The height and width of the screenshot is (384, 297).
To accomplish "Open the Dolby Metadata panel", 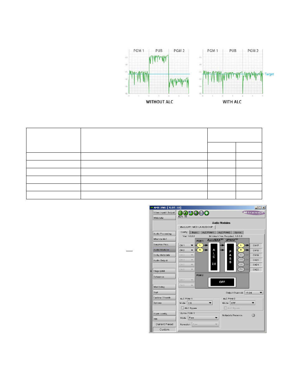I will [x=164, y=255].
